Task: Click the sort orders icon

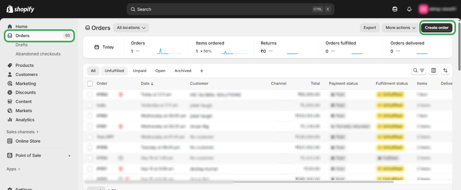Action: point(446,71)
